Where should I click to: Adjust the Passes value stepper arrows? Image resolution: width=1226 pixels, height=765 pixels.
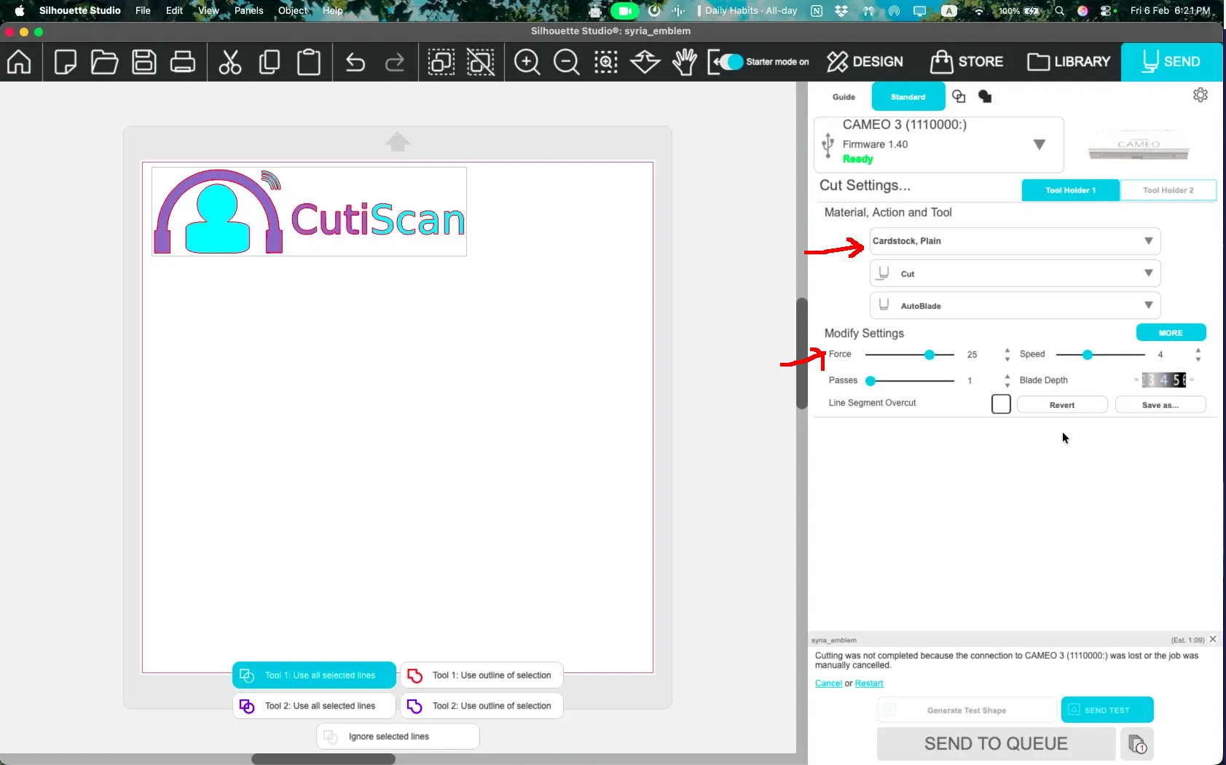[1007, 380]
